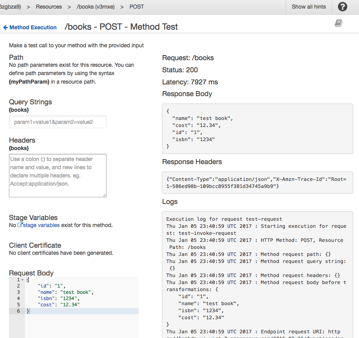Open the /books (v3rnxe) breadcrumb entry
The height and width of the screenshot is (338, 359).
click(x=97, y=7)
